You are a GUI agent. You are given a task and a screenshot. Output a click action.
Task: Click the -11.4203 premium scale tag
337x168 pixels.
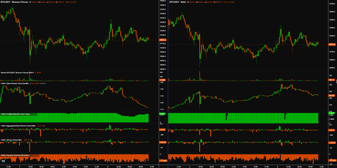[x=163, y=160]
